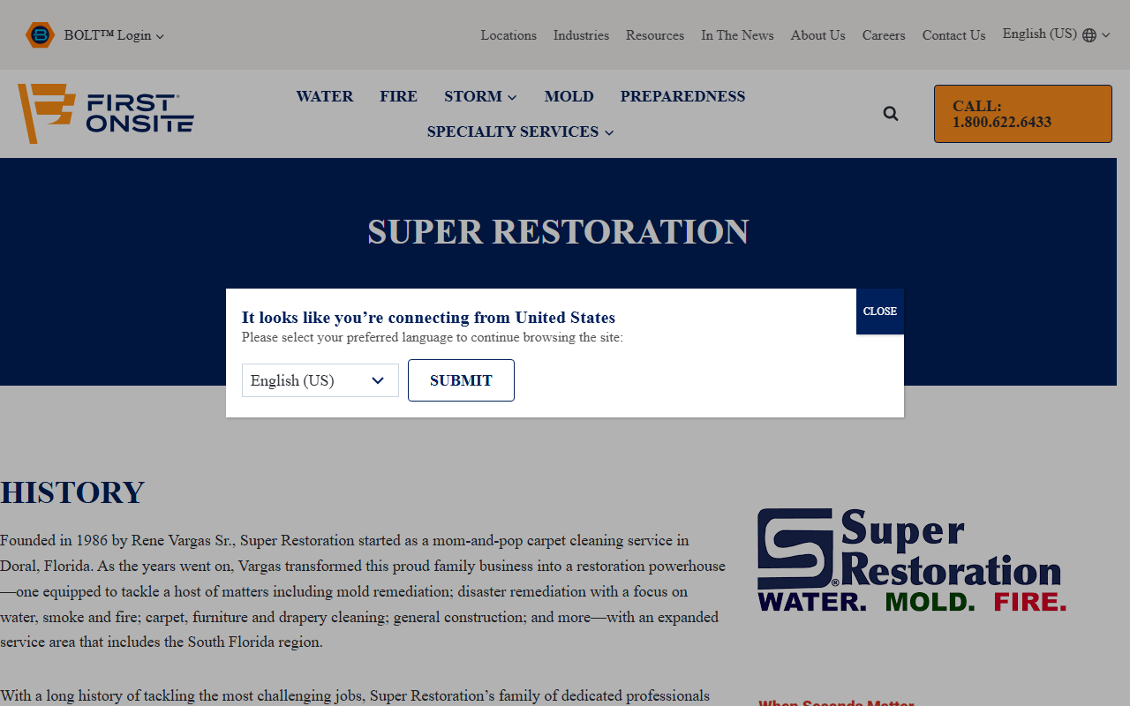Select FIRE in main menu

(399, 96)
